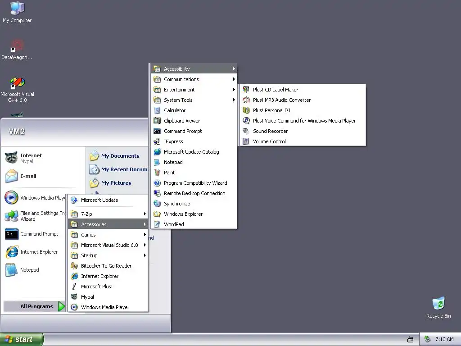Expand 7-Zip submenu arrow
This screenshot has height=346, width=461.
[145, 214]
